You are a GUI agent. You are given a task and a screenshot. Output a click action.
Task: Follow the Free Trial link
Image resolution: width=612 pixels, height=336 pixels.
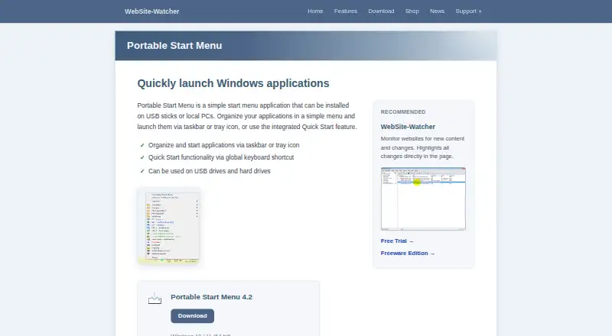(x=396, y=241)
